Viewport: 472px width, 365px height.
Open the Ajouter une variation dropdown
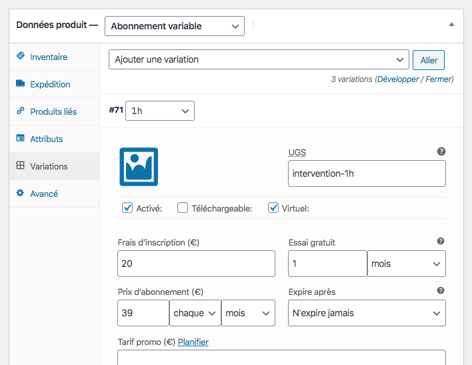[259, 59]
